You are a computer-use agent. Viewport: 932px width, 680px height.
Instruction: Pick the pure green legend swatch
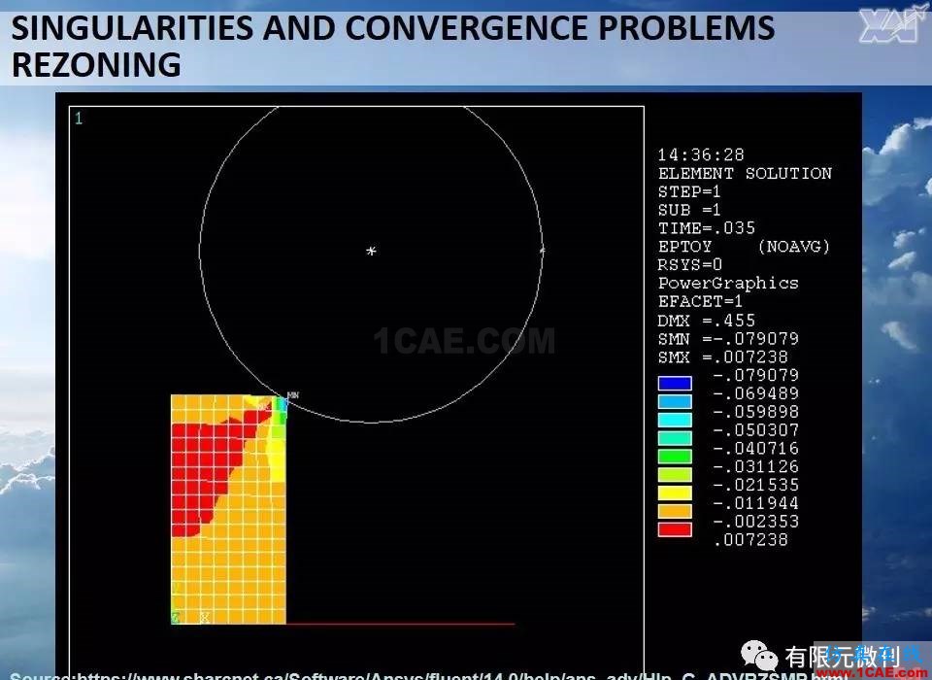[675, 457]
